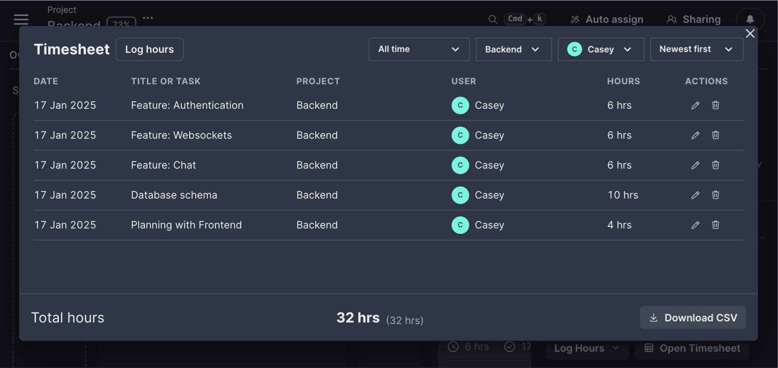Viewport: 778px width, 368px height.
Task: Click the HOURS column header
Action: click(623, 81)
